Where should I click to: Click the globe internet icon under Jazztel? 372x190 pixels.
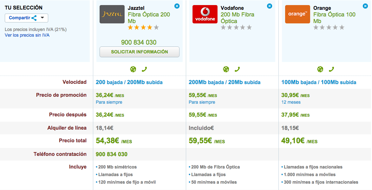click(x=133, y=69)
